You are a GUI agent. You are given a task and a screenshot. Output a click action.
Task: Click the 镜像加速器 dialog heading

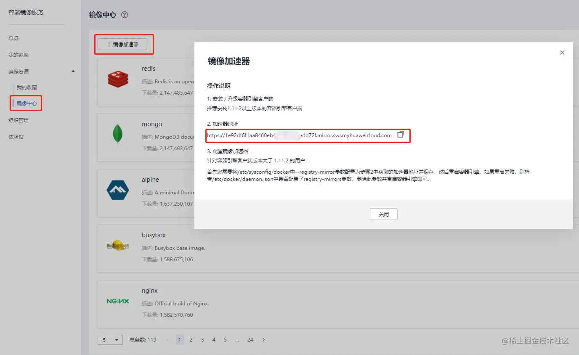pyautogui.click(x=229, y=61)
